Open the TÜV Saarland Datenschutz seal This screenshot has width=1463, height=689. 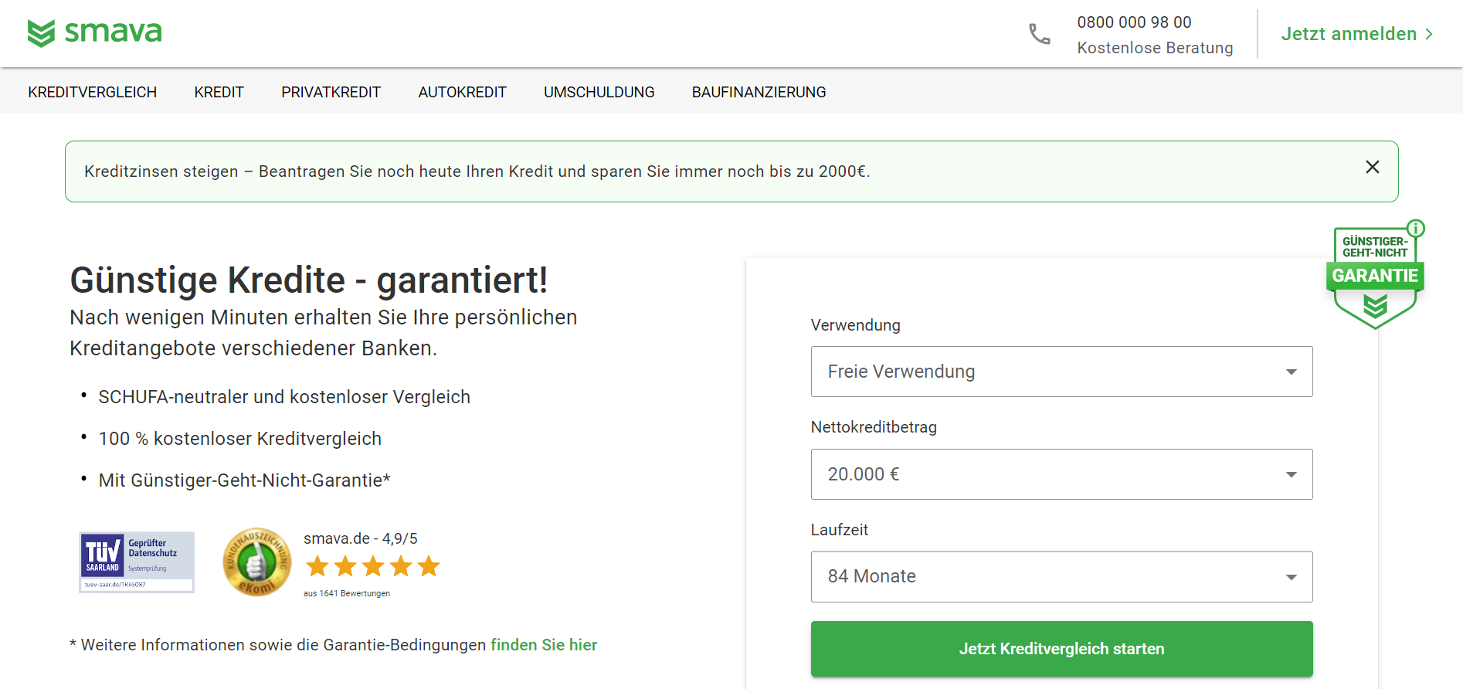pyautogui.click(x=137, y=562)
